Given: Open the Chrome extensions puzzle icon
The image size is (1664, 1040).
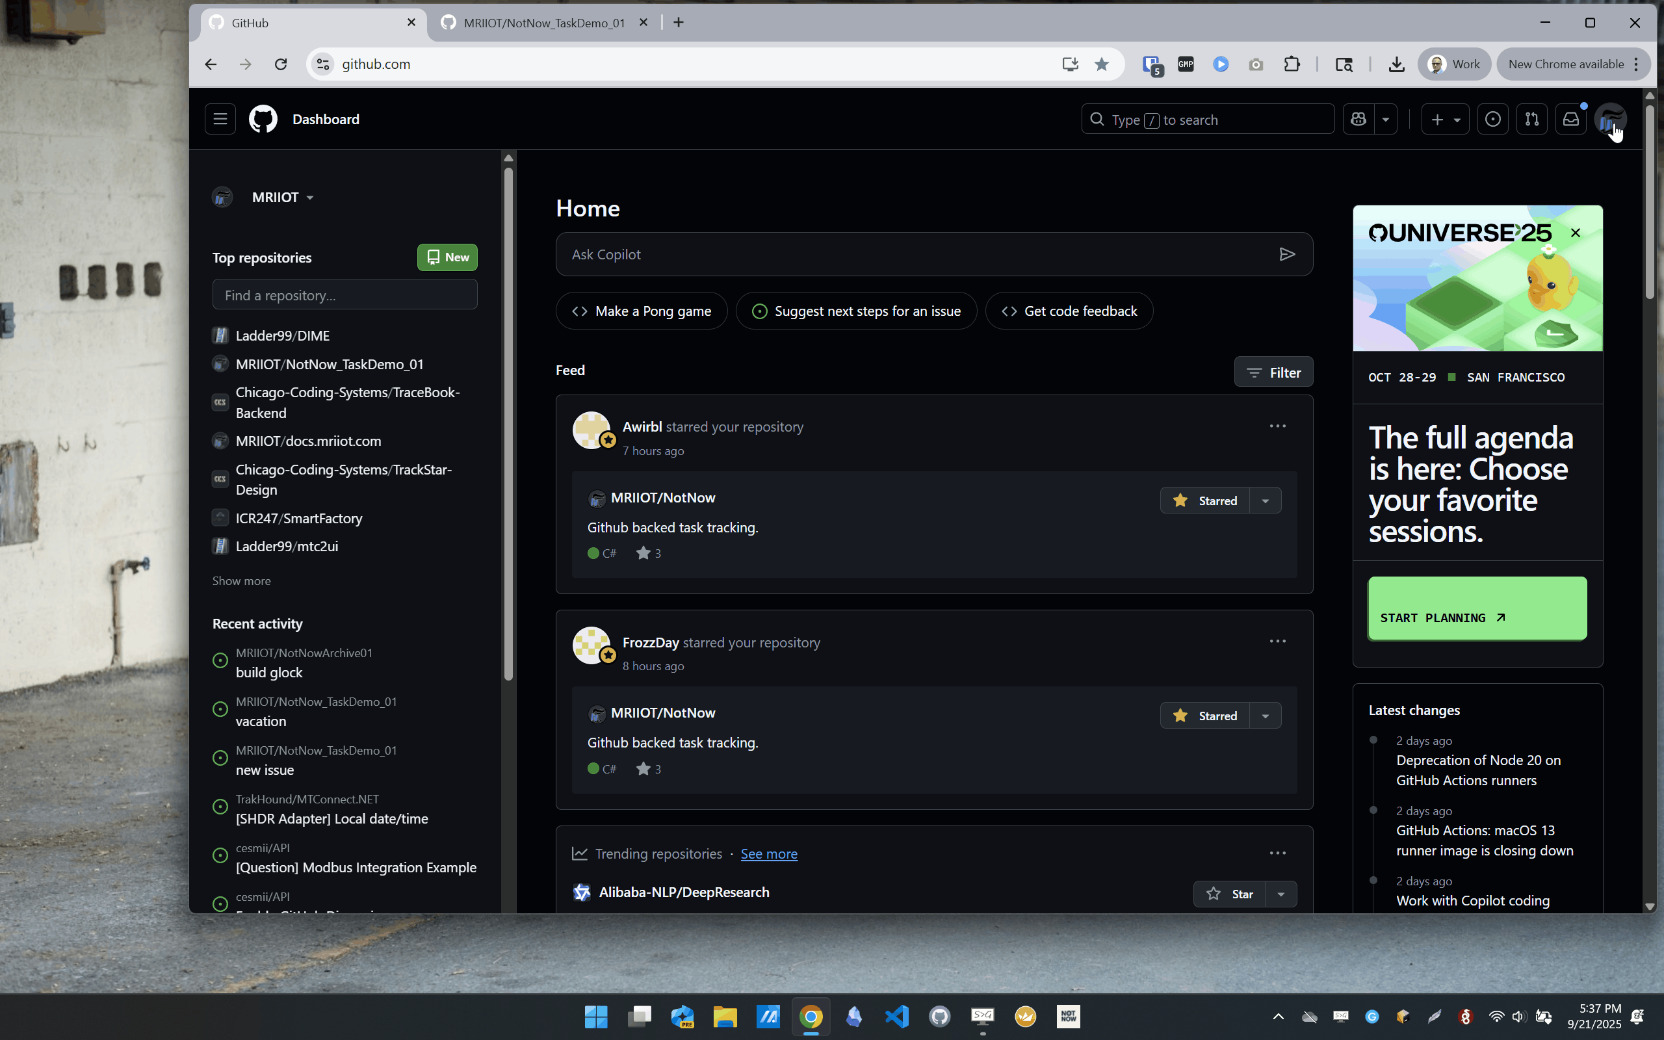Looking at the screenshot, I should pos(1292,64).
